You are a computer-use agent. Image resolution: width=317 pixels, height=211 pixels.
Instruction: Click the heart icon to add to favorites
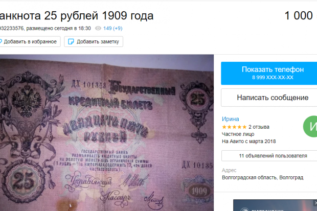(1, 41)
